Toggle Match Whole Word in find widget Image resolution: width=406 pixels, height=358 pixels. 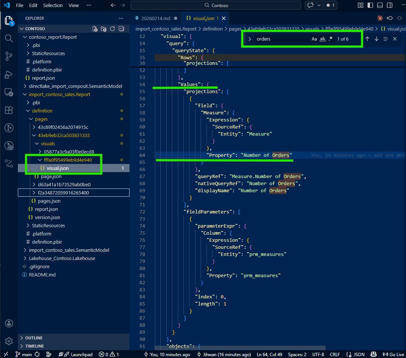point(322,39)
